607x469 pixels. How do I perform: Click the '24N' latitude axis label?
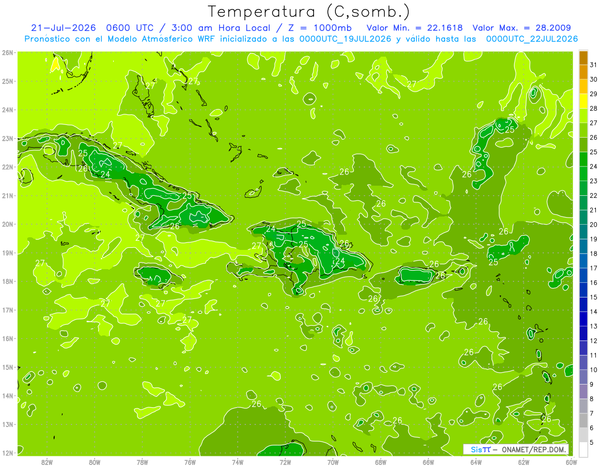(7, 110)
